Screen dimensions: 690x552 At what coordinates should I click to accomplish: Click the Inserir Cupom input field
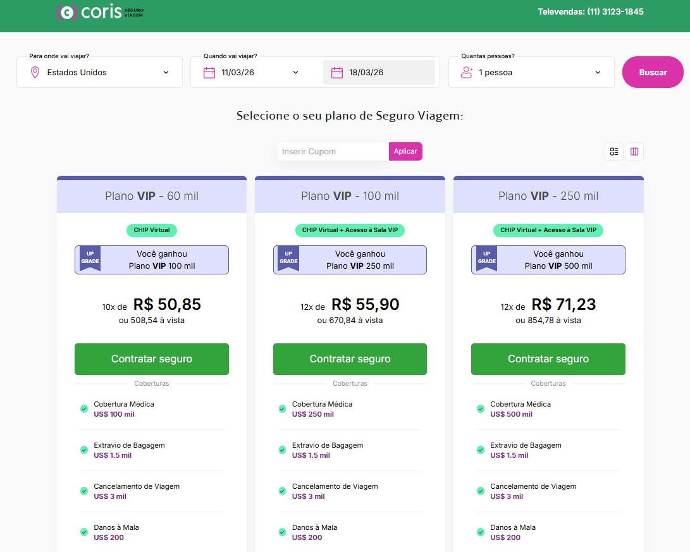333,152
